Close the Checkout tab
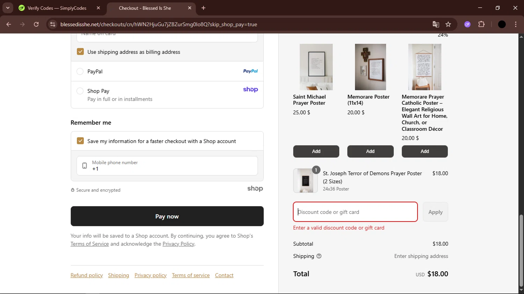Image resolution: width=524 pixels, height=294 pixels. tap(190, 8)
